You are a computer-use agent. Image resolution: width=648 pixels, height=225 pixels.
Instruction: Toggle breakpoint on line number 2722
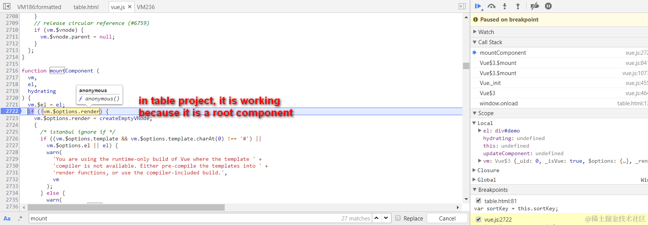(11, 111)
